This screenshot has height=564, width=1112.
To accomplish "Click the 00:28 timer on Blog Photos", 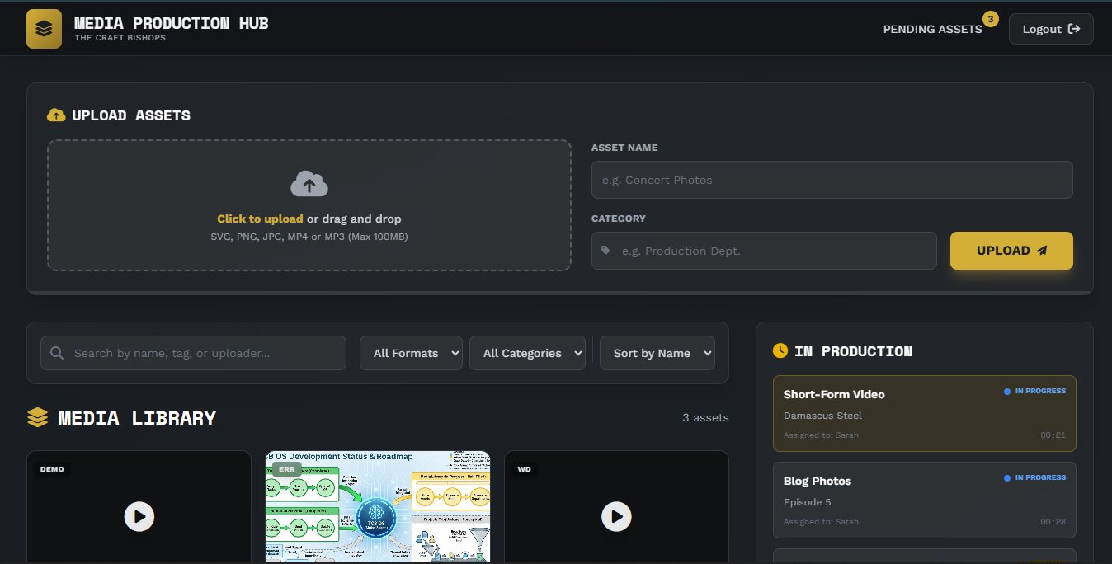I will (1053, 522).
